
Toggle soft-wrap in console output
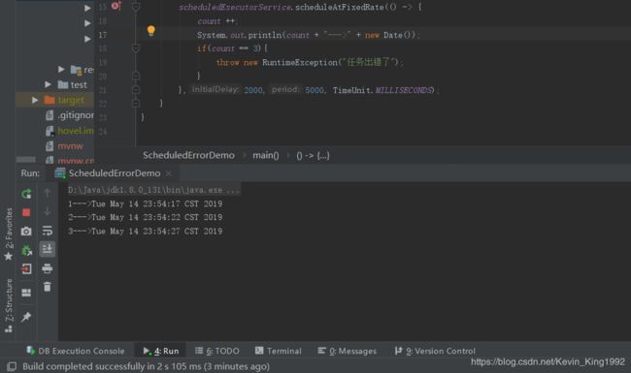48,231
